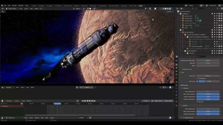The width and height of the screenshot is (223, 125).
Task: Open the Render menu
Action: click(14, 5)
